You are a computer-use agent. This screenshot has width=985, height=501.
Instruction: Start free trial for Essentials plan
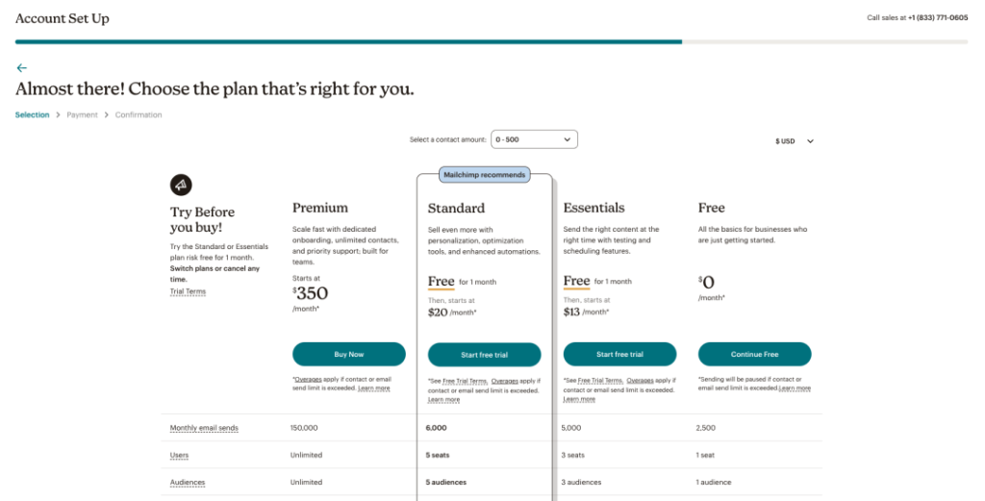[x=620, y=354]
